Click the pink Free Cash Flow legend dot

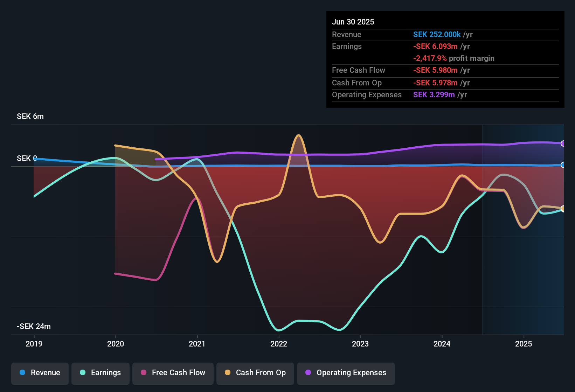point(144,372)
